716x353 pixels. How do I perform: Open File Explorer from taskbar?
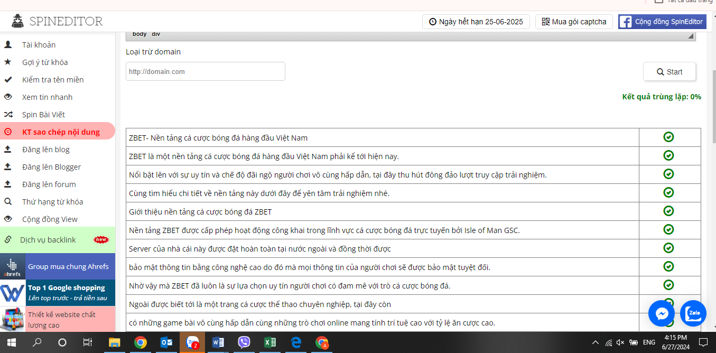click(x=115, y=342)
